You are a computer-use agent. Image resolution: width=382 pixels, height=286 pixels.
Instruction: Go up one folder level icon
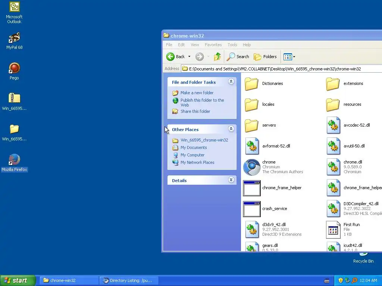point(217,57)
